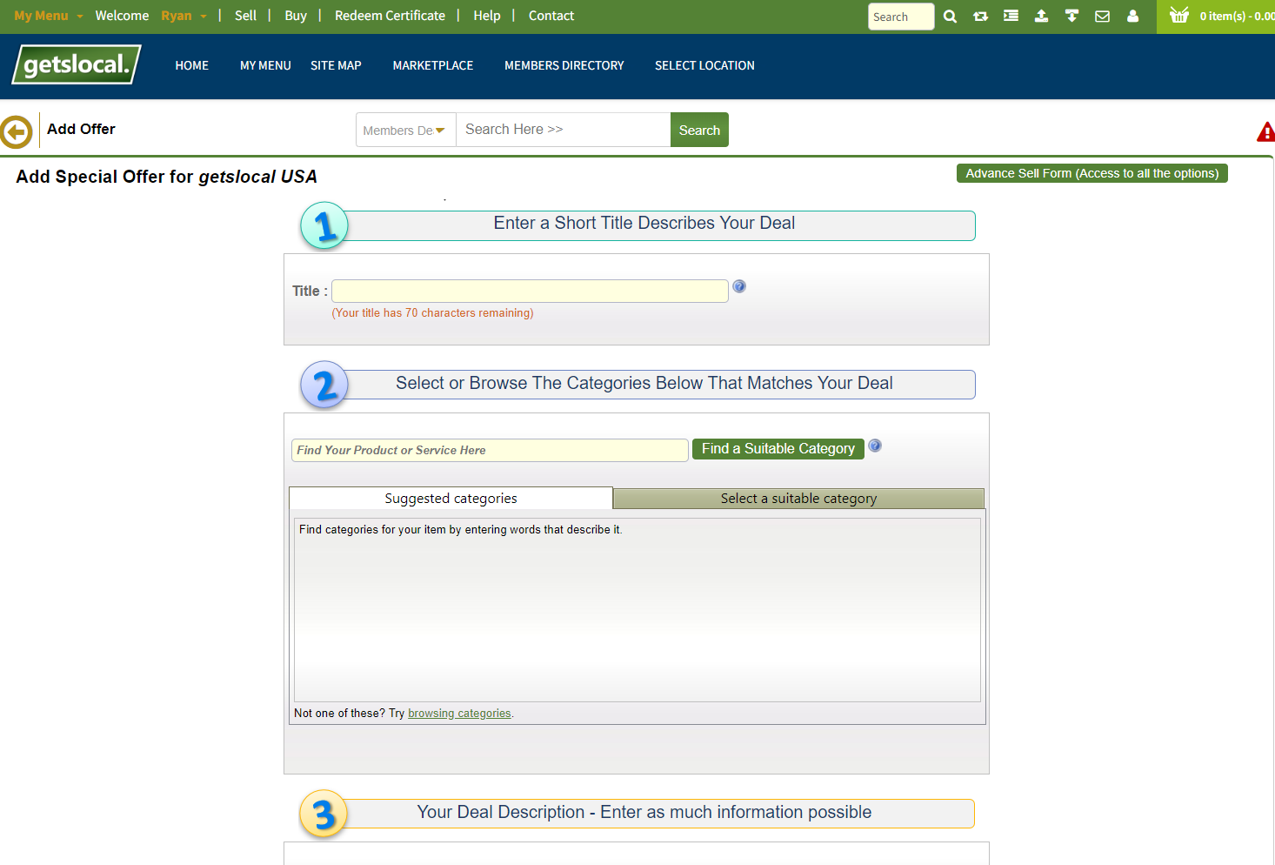Click Add Special Offer for getslocal USA heading

point(166,177)
